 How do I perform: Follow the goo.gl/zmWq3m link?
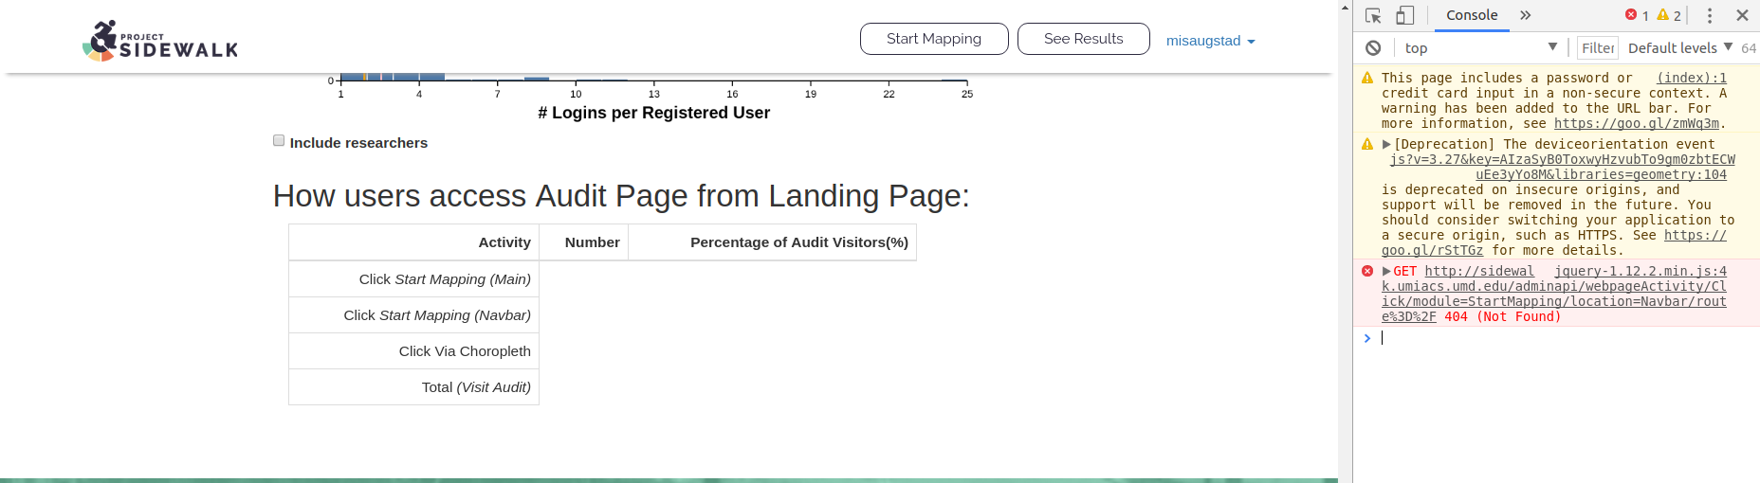(1637, 123)
